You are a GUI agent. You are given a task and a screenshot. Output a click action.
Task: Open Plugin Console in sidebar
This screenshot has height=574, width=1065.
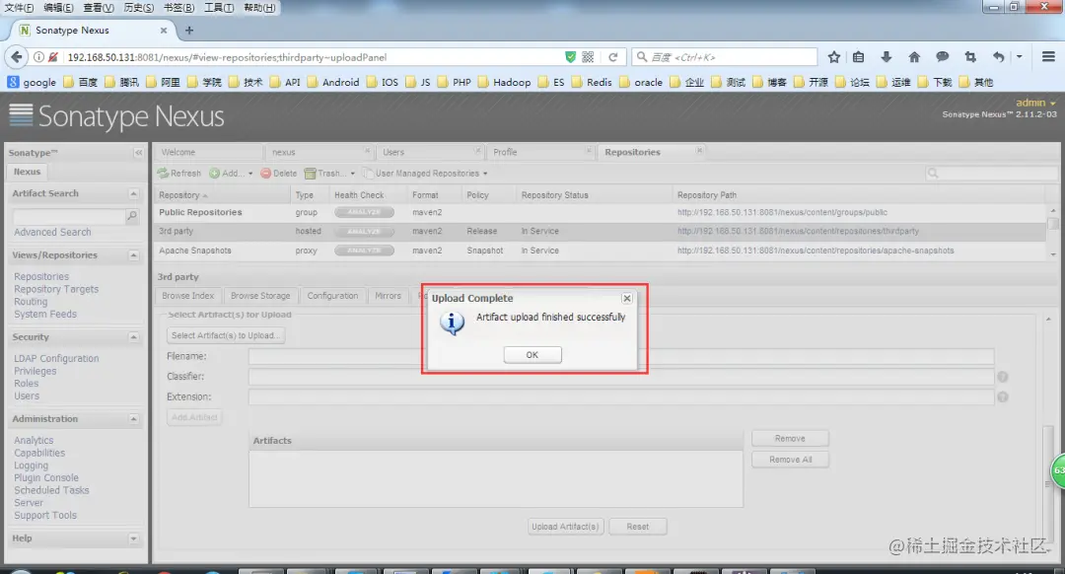46,478
